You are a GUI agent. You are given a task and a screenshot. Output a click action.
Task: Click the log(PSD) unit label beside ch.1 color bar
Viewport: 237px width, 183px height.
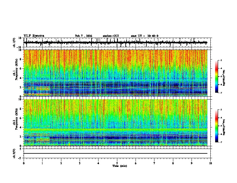pyautogui.click(x=224, y=78)
